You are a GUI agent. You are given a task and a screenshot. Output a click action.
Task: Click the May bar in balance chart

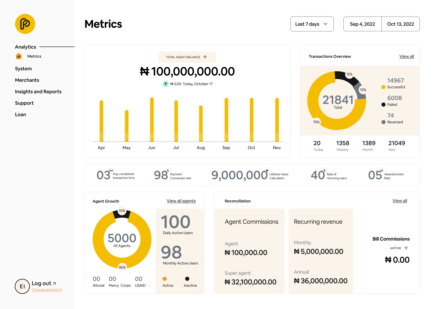coord(127,126)
